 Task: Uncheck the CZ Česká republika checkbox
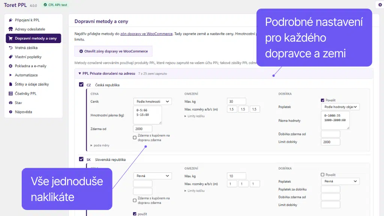coord(81,84)
